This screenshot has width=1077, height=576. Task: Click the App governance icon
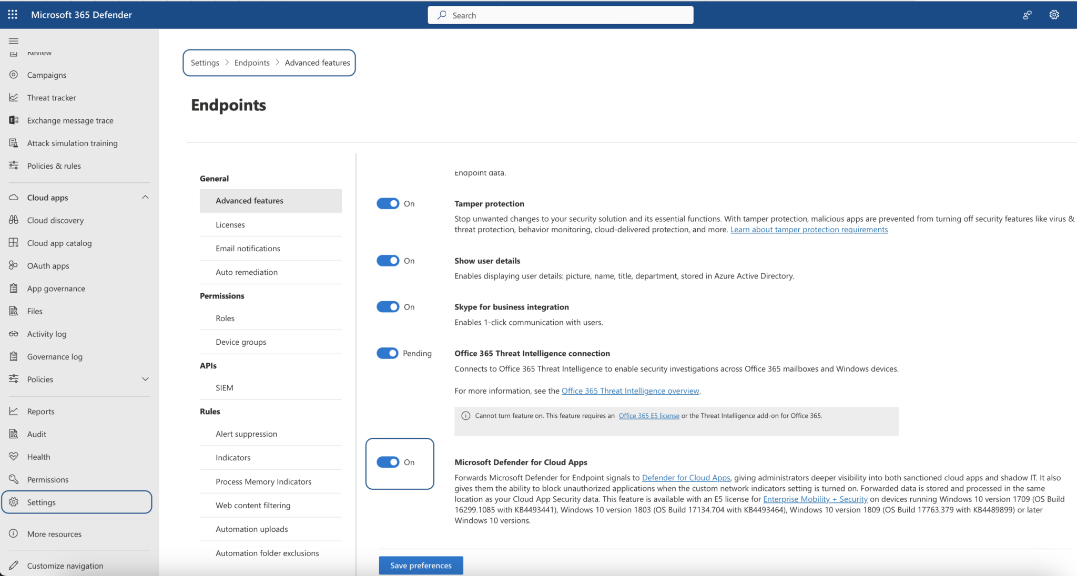(14, 288)
